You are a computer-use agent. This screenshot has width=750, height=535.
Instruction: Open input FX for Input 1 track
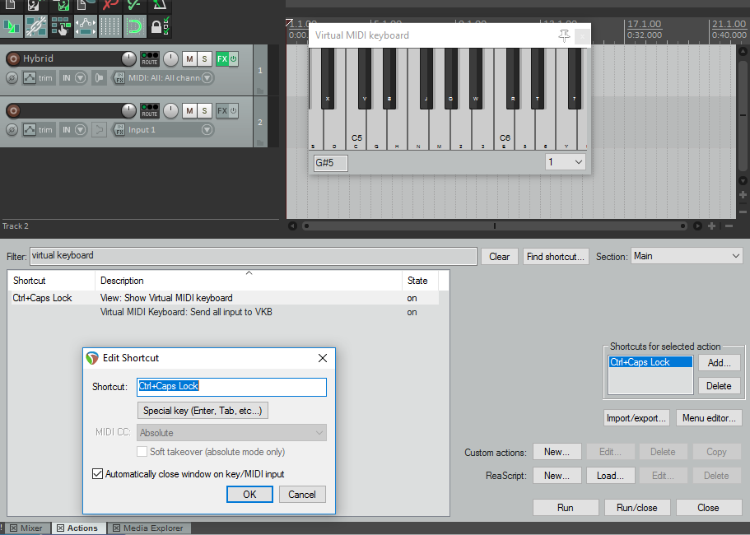pos(119,129)
